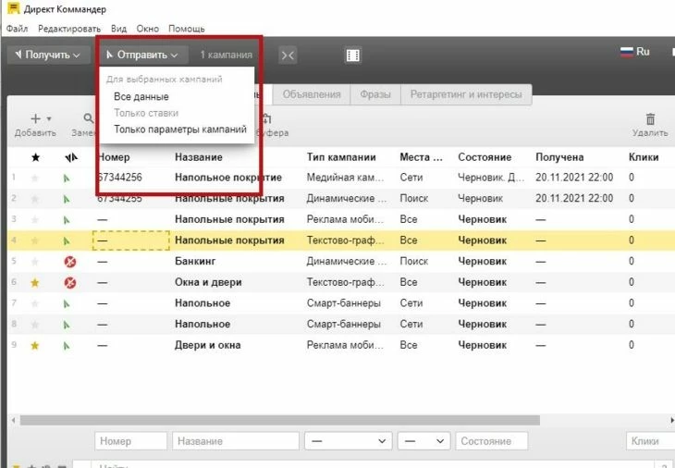This screenshot has height=468, width=675.
Task: Select the Окна и двери campaign name
Action: pos(208,282)
